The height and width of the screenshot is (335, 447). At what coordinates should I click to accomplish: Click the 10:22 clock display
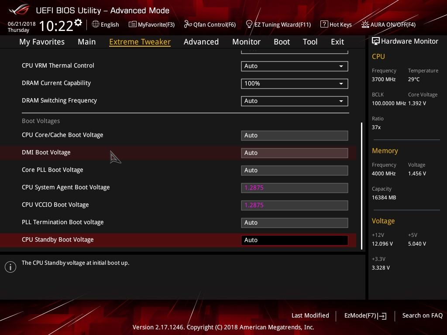[x=56, y=26]
